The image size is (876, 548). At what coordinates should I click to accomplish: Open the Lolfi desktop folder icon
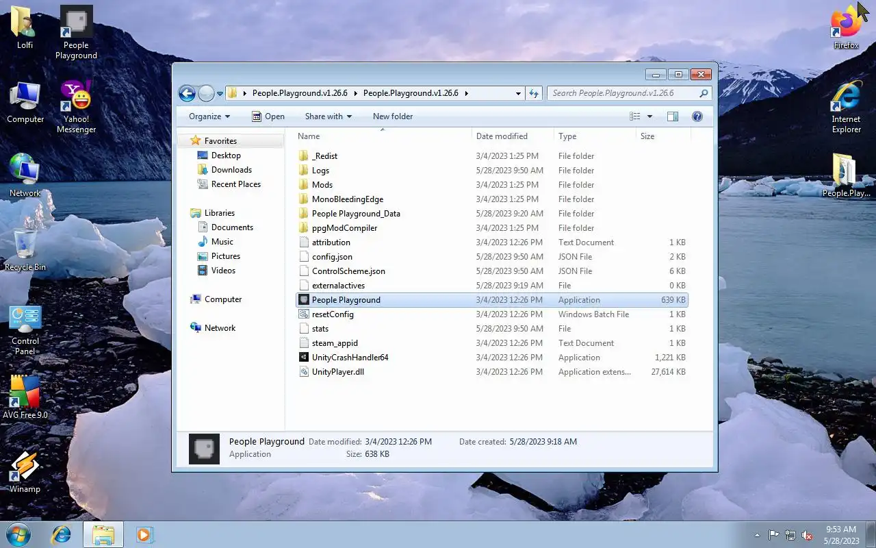tap(25, 27)
